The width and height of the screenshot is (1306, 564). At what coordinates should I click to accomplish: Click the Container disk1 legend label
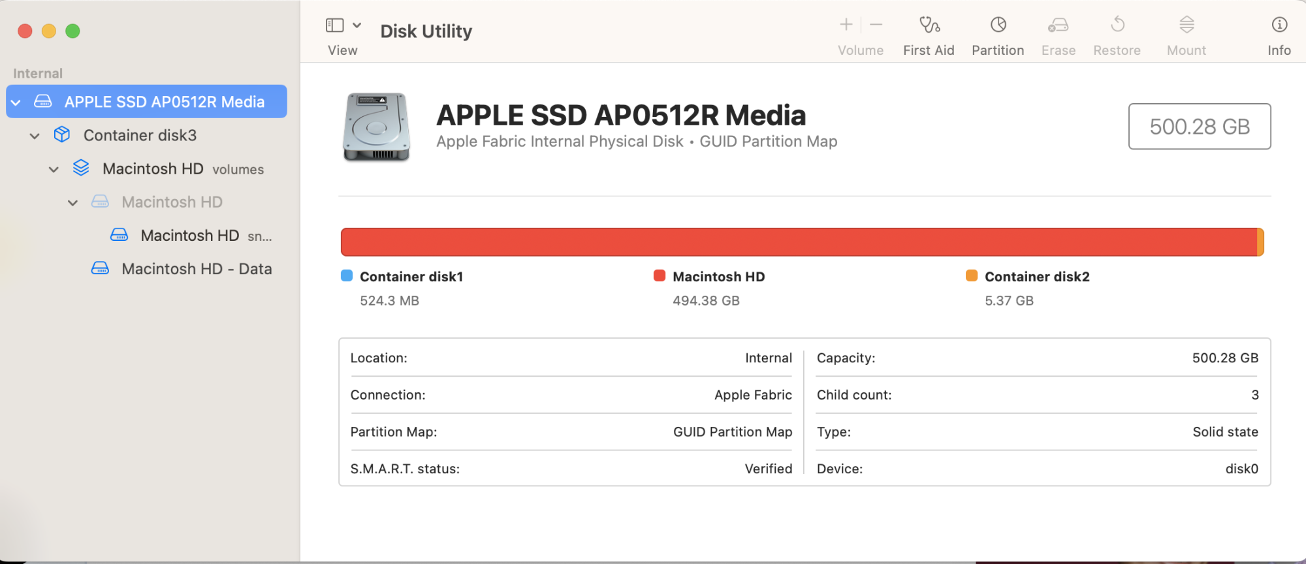click(x=411, y=277)
